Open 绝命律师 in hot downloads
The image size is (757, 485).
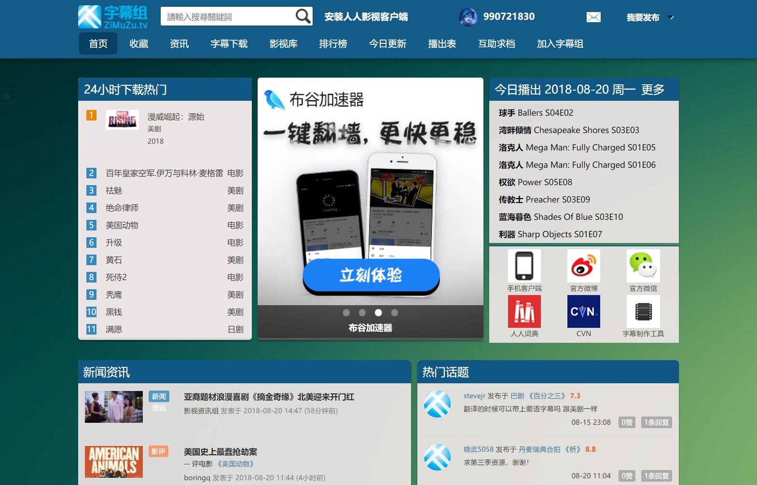pos(122,208)
